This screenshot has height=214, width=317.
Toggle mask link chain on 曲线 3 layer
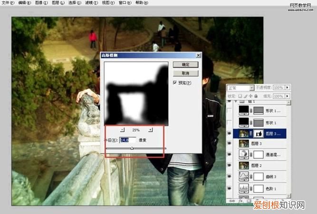(x=251, y=176)
